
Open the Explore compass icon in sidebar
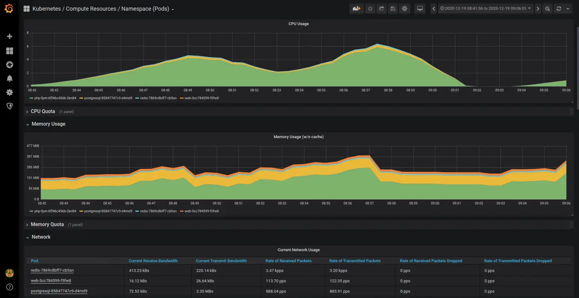click(x=9, y=65)
